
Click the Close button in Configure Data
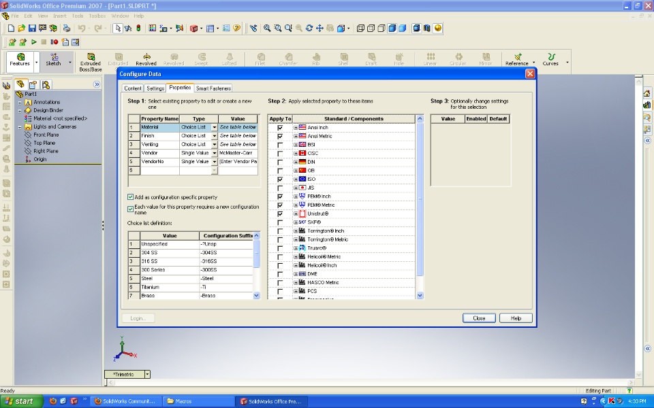[x=479, y=318]
